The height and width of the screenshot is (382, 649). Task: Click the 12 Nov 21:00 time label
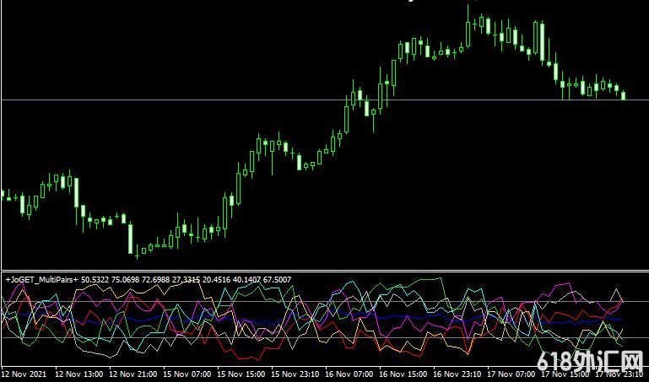tap(133, 373)
